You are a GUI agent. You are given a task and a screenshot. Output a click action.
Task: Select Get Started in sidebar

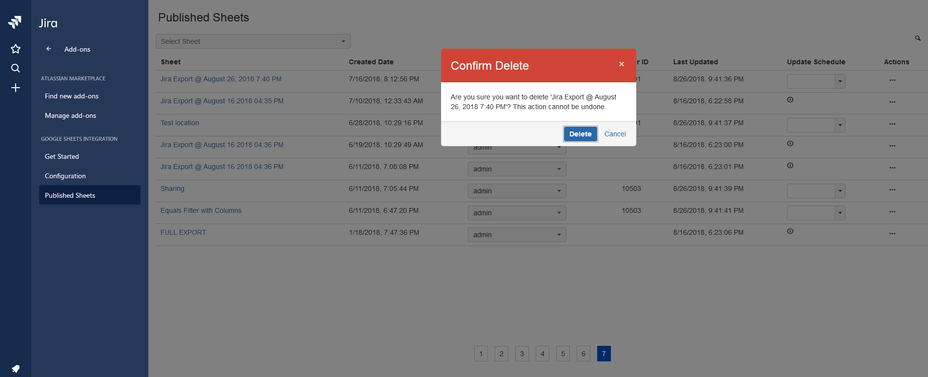point(62,156)
